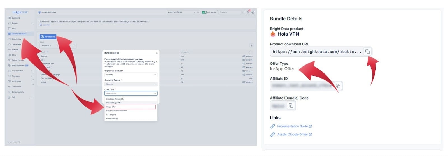Click the Hola VPN flame logo
This screenshot has height=157, width=448.
click(x=273, y=34)
